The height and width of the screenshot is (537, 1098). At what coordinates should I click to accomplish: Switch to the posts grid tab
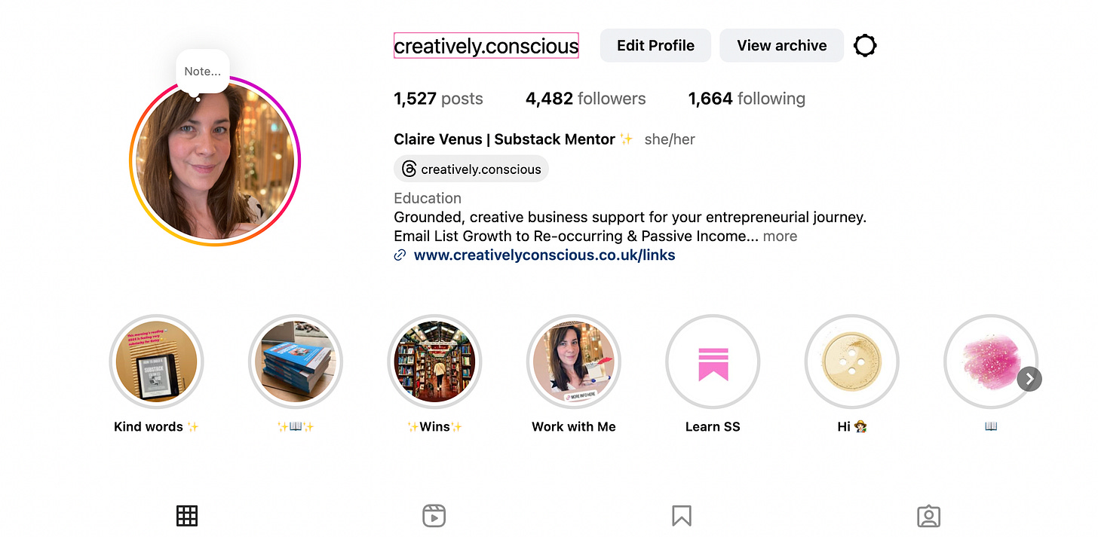pos(187,516)
